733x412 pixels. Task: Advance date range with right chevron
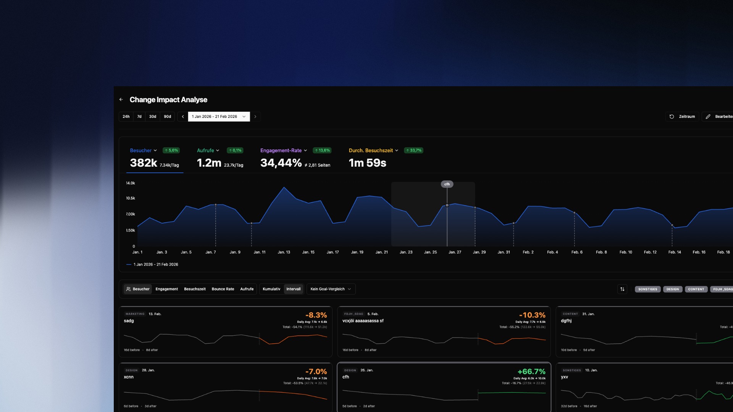255,117
